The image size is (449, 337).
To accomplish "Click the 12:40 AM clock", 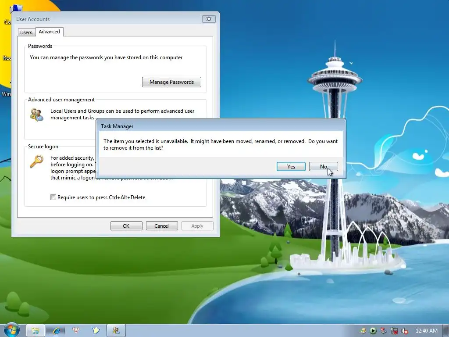I will (426, 331).
